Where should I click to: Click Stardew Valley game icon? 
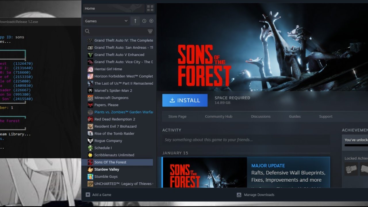90,170
